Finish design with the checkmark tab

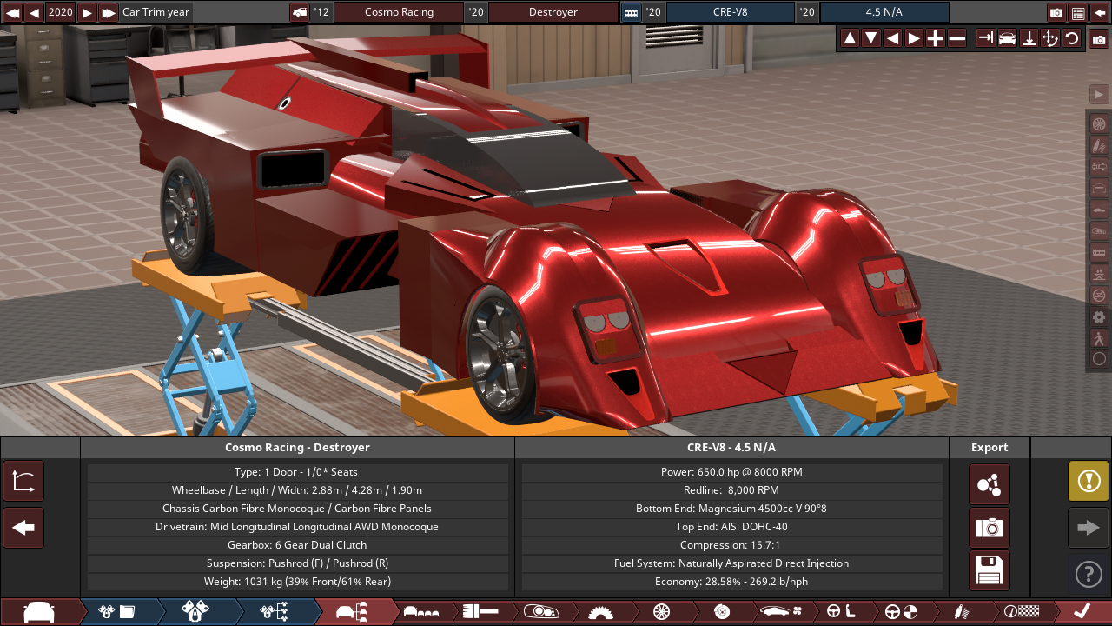click(x=1082, y=612)
